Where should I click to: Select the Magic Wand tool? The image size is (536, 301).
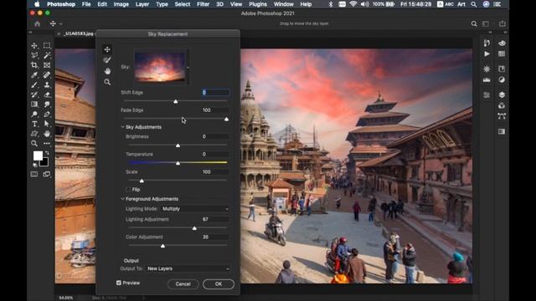click(x=47, y=55)
